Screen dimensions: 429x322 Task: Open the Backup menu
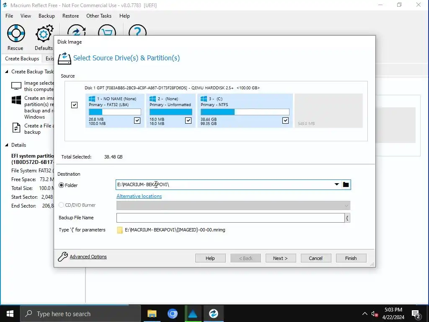point(47,16)
